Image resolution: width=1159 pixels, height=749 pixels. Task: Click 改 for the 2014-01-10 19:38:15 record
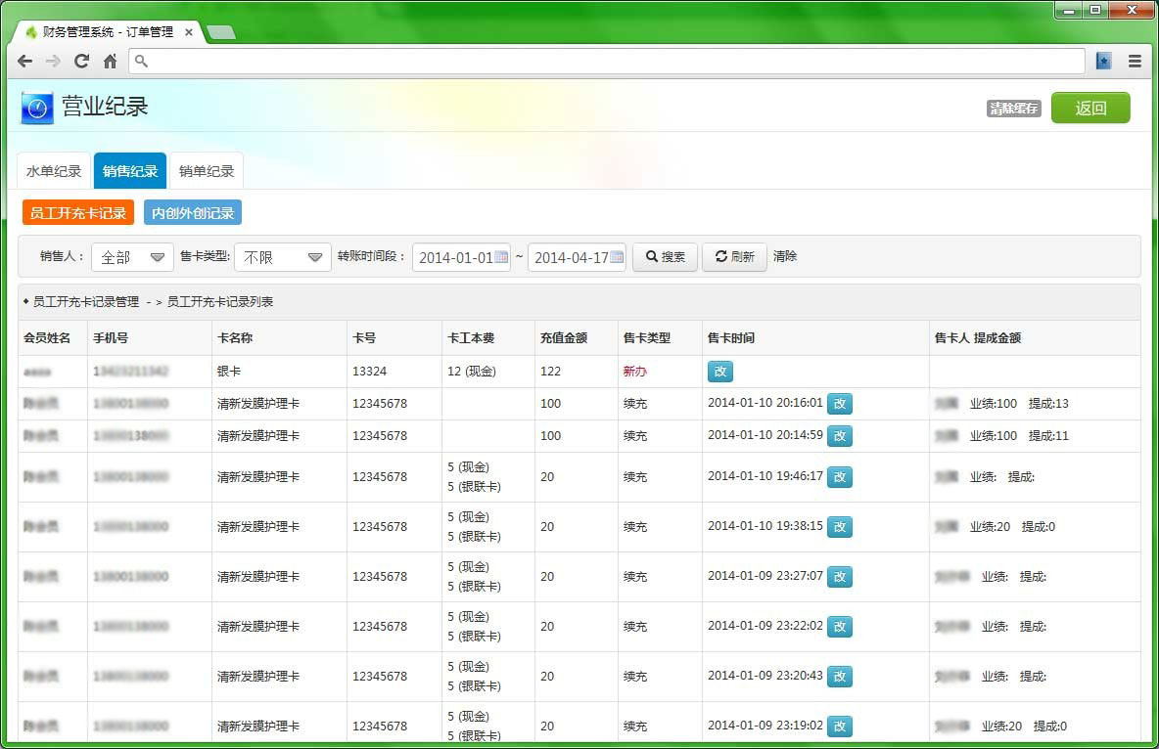(840, 527)
